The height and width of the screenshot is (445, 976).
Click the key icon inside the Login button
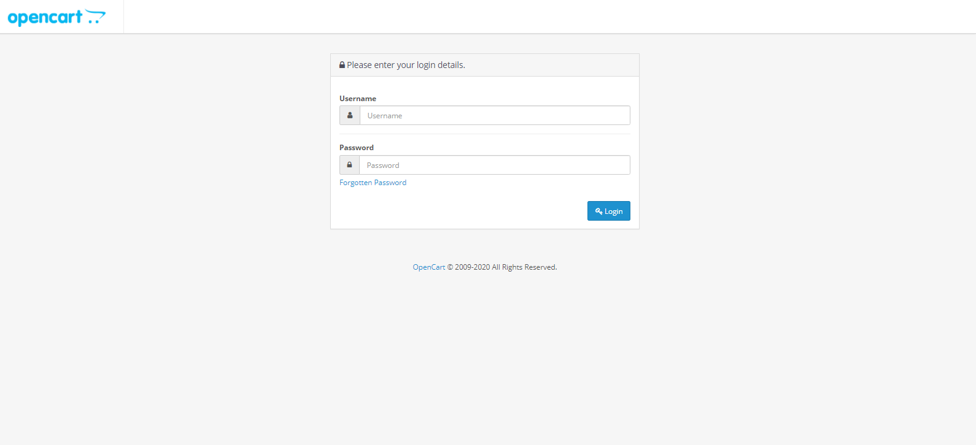click(598, 210)
